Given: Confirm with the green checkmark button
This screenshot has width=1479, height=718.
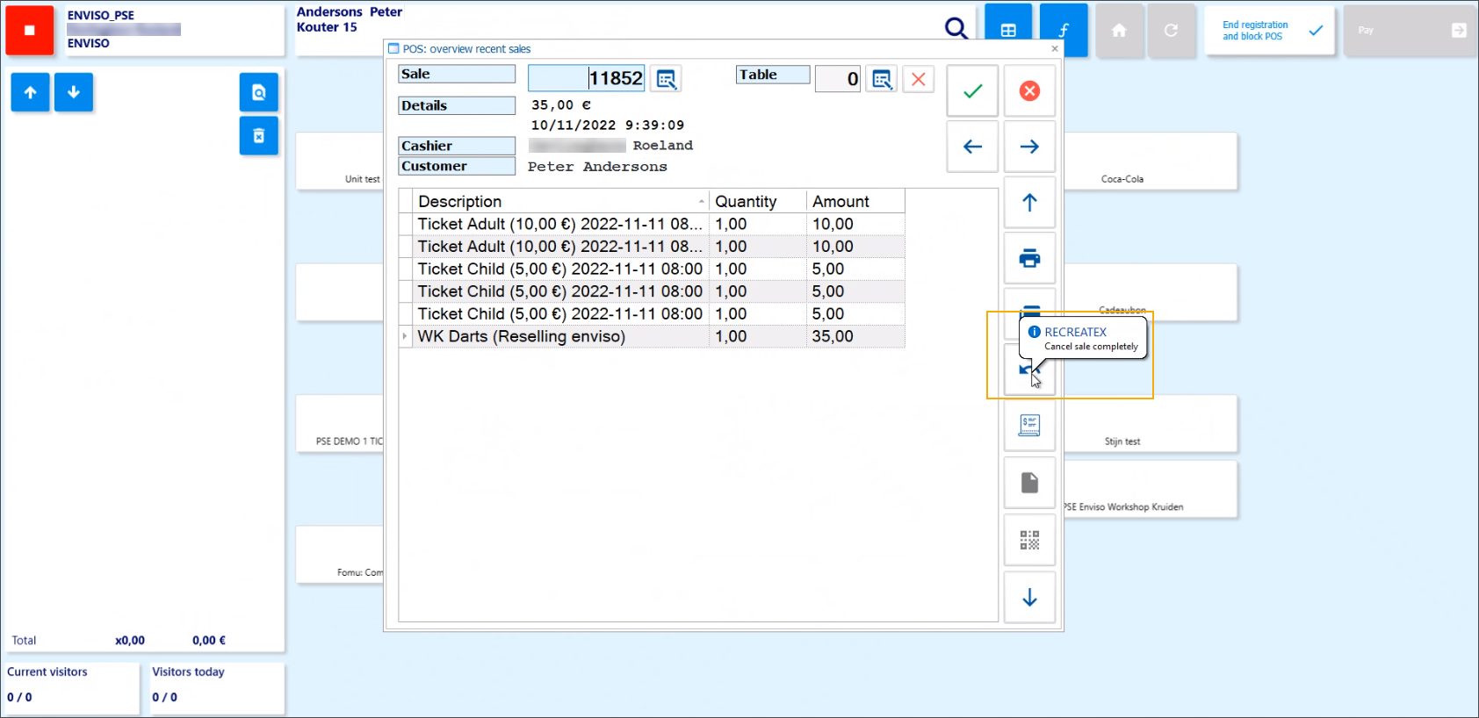Looking at the screenshot, I should [972, 91].
